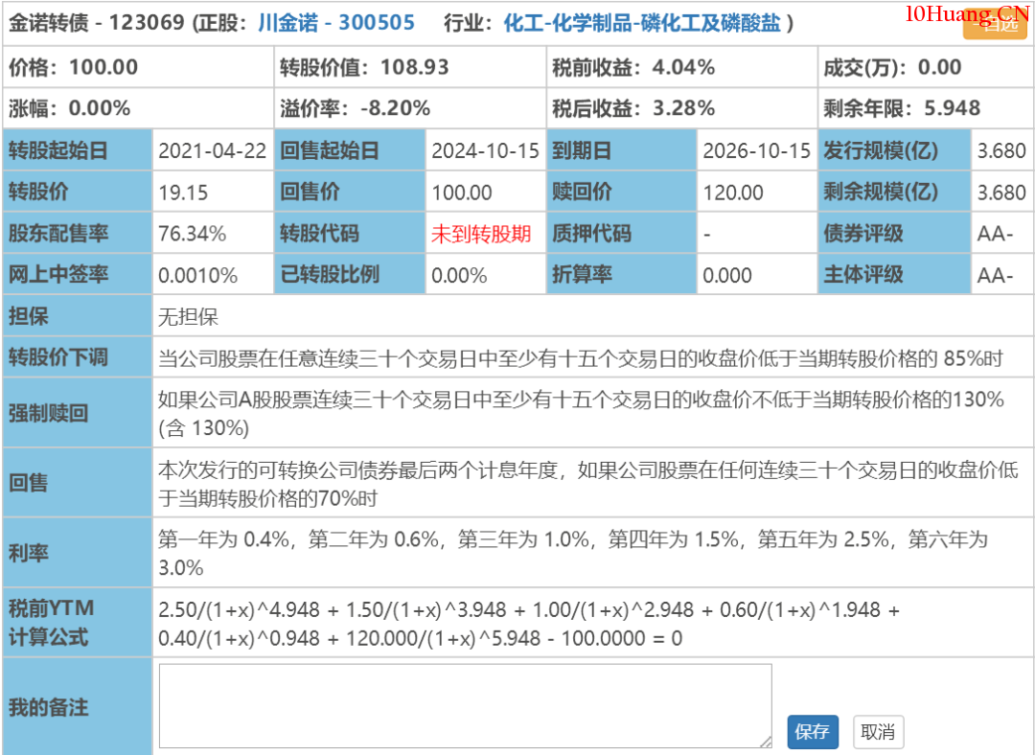Click the 回售 clause row label
Viewport: 1035px width, 755px height.
78,483
